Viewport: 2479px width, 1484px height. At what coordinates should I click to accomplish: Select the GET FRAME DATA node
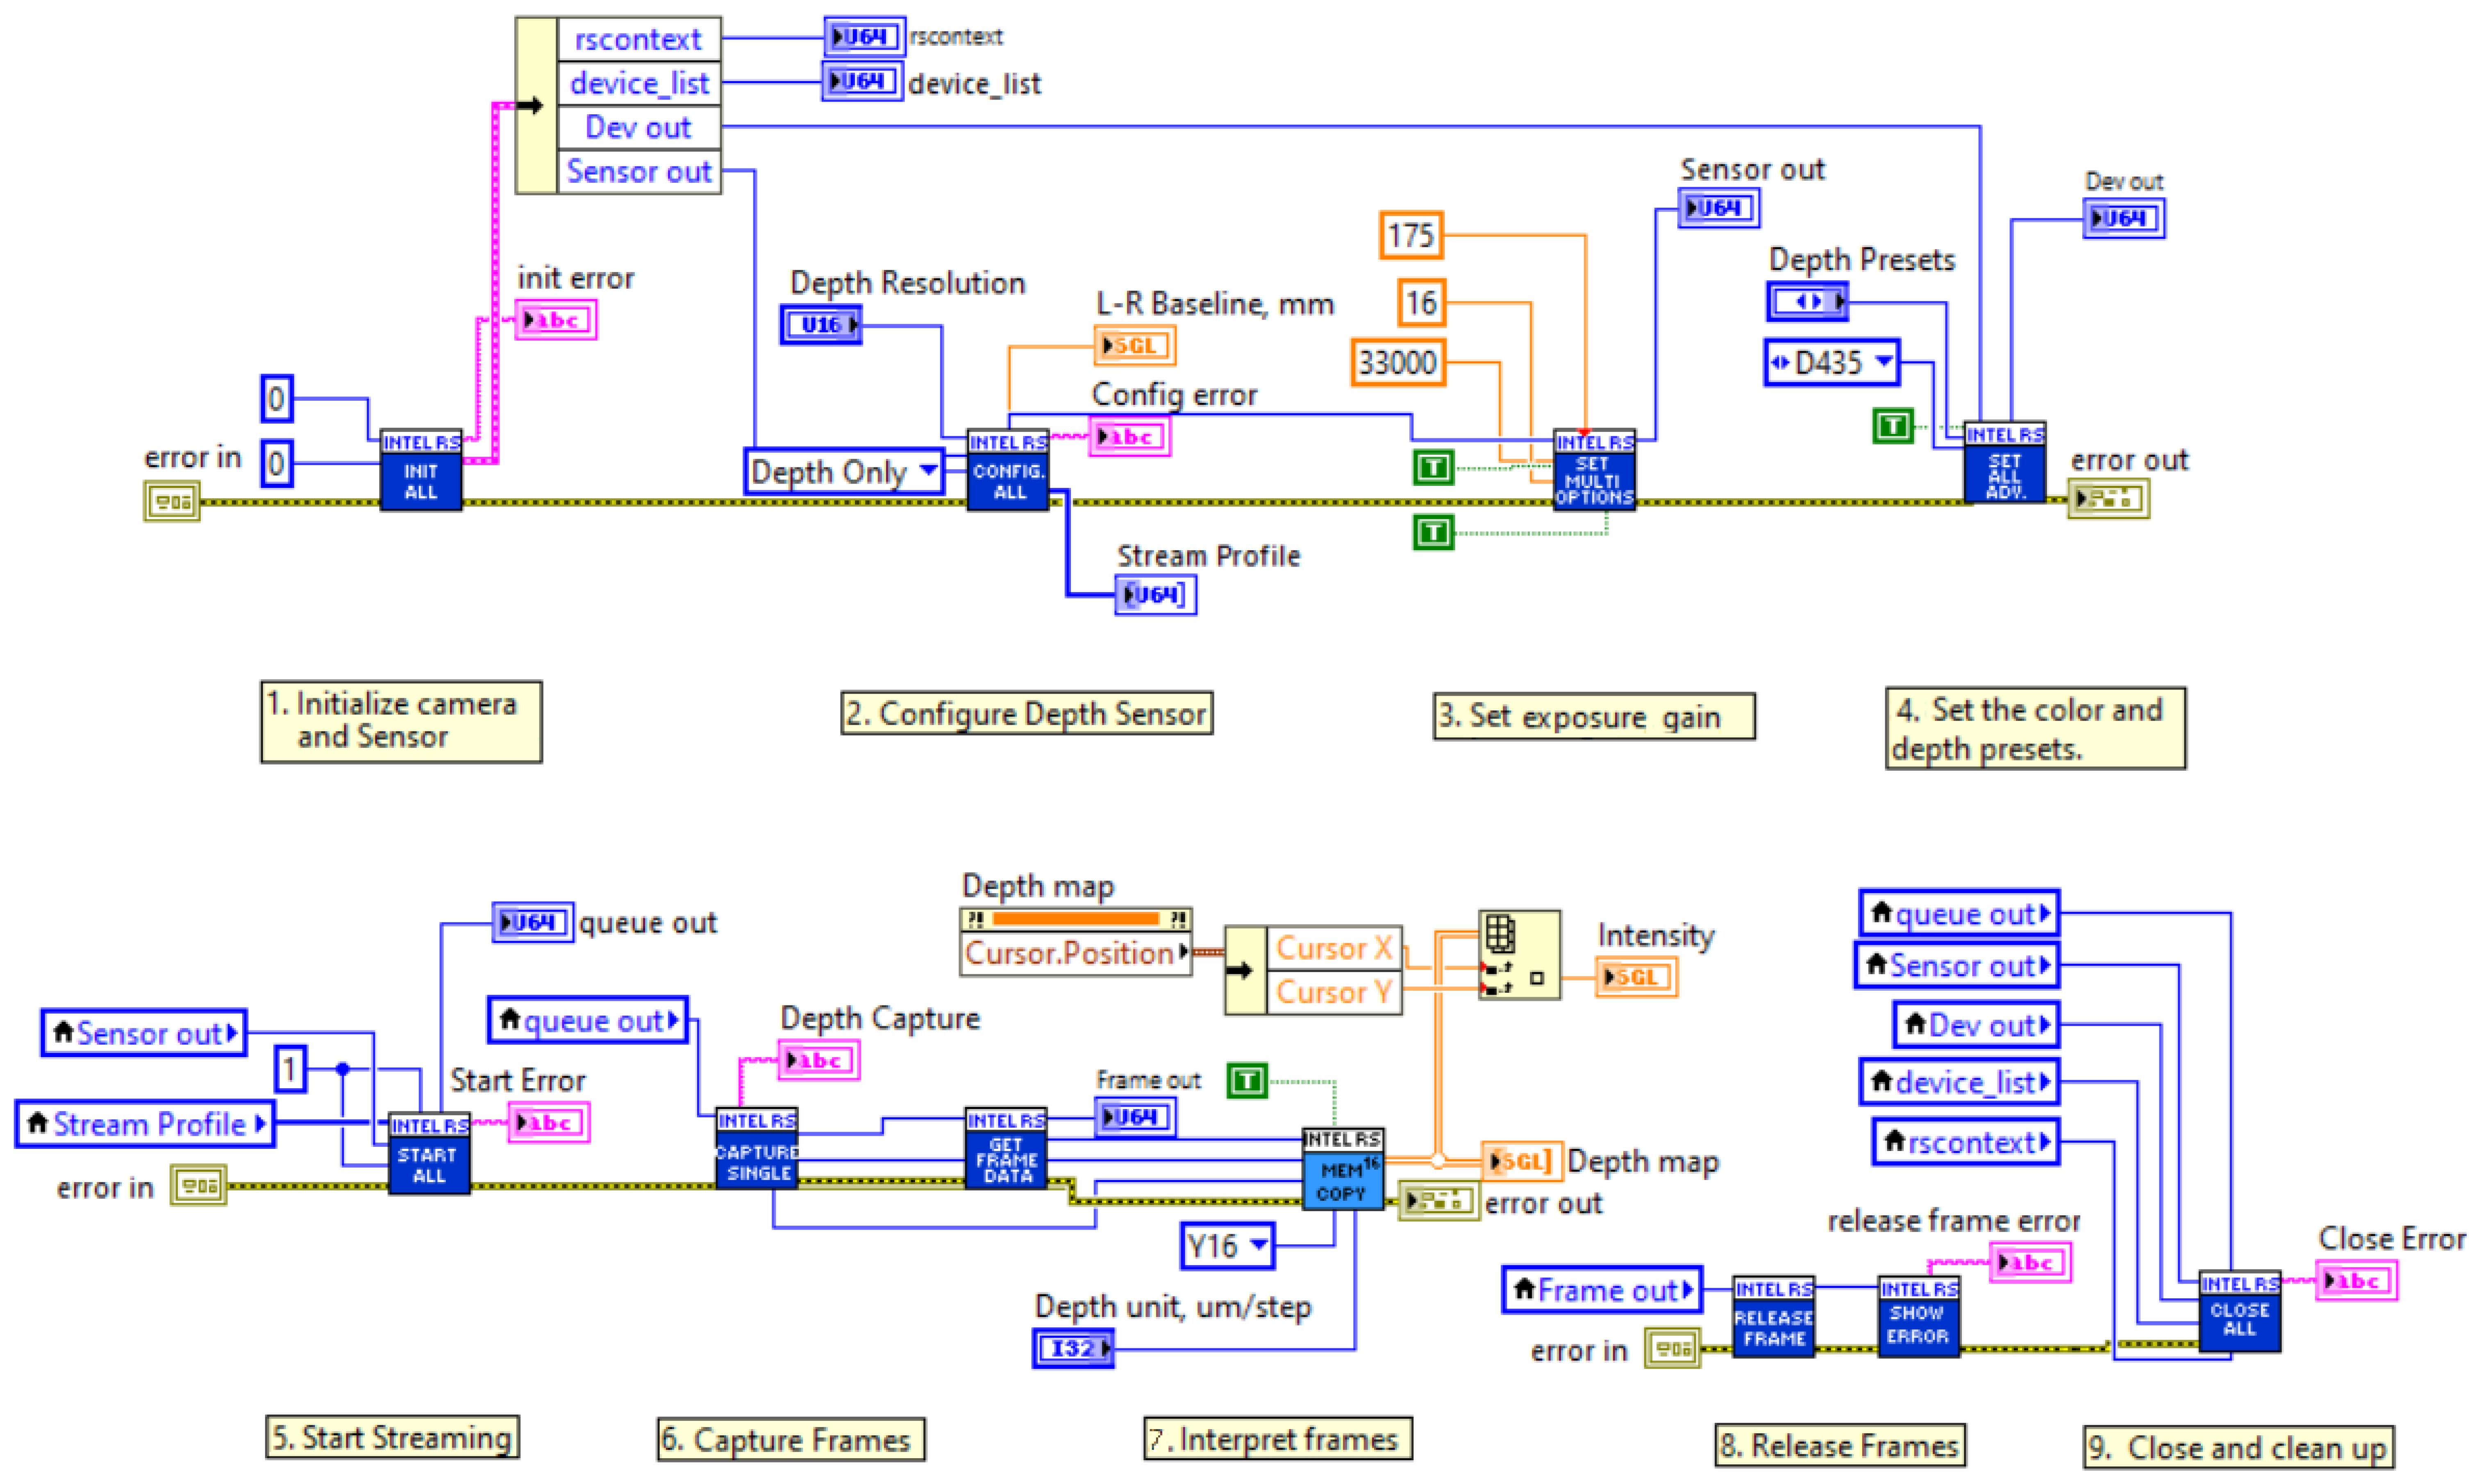pos(1006,1148)
